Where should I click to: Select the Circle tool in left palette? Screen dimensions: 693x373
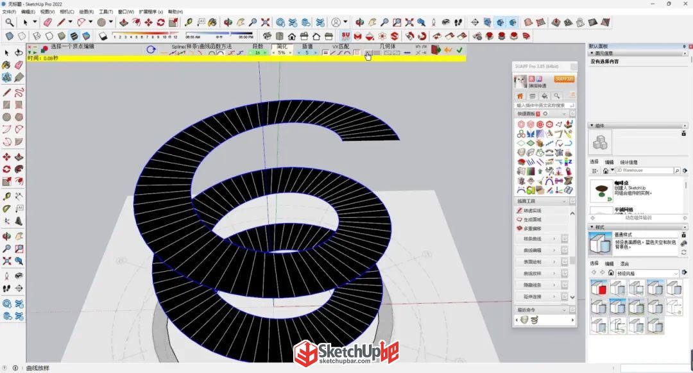coord(6,117)
